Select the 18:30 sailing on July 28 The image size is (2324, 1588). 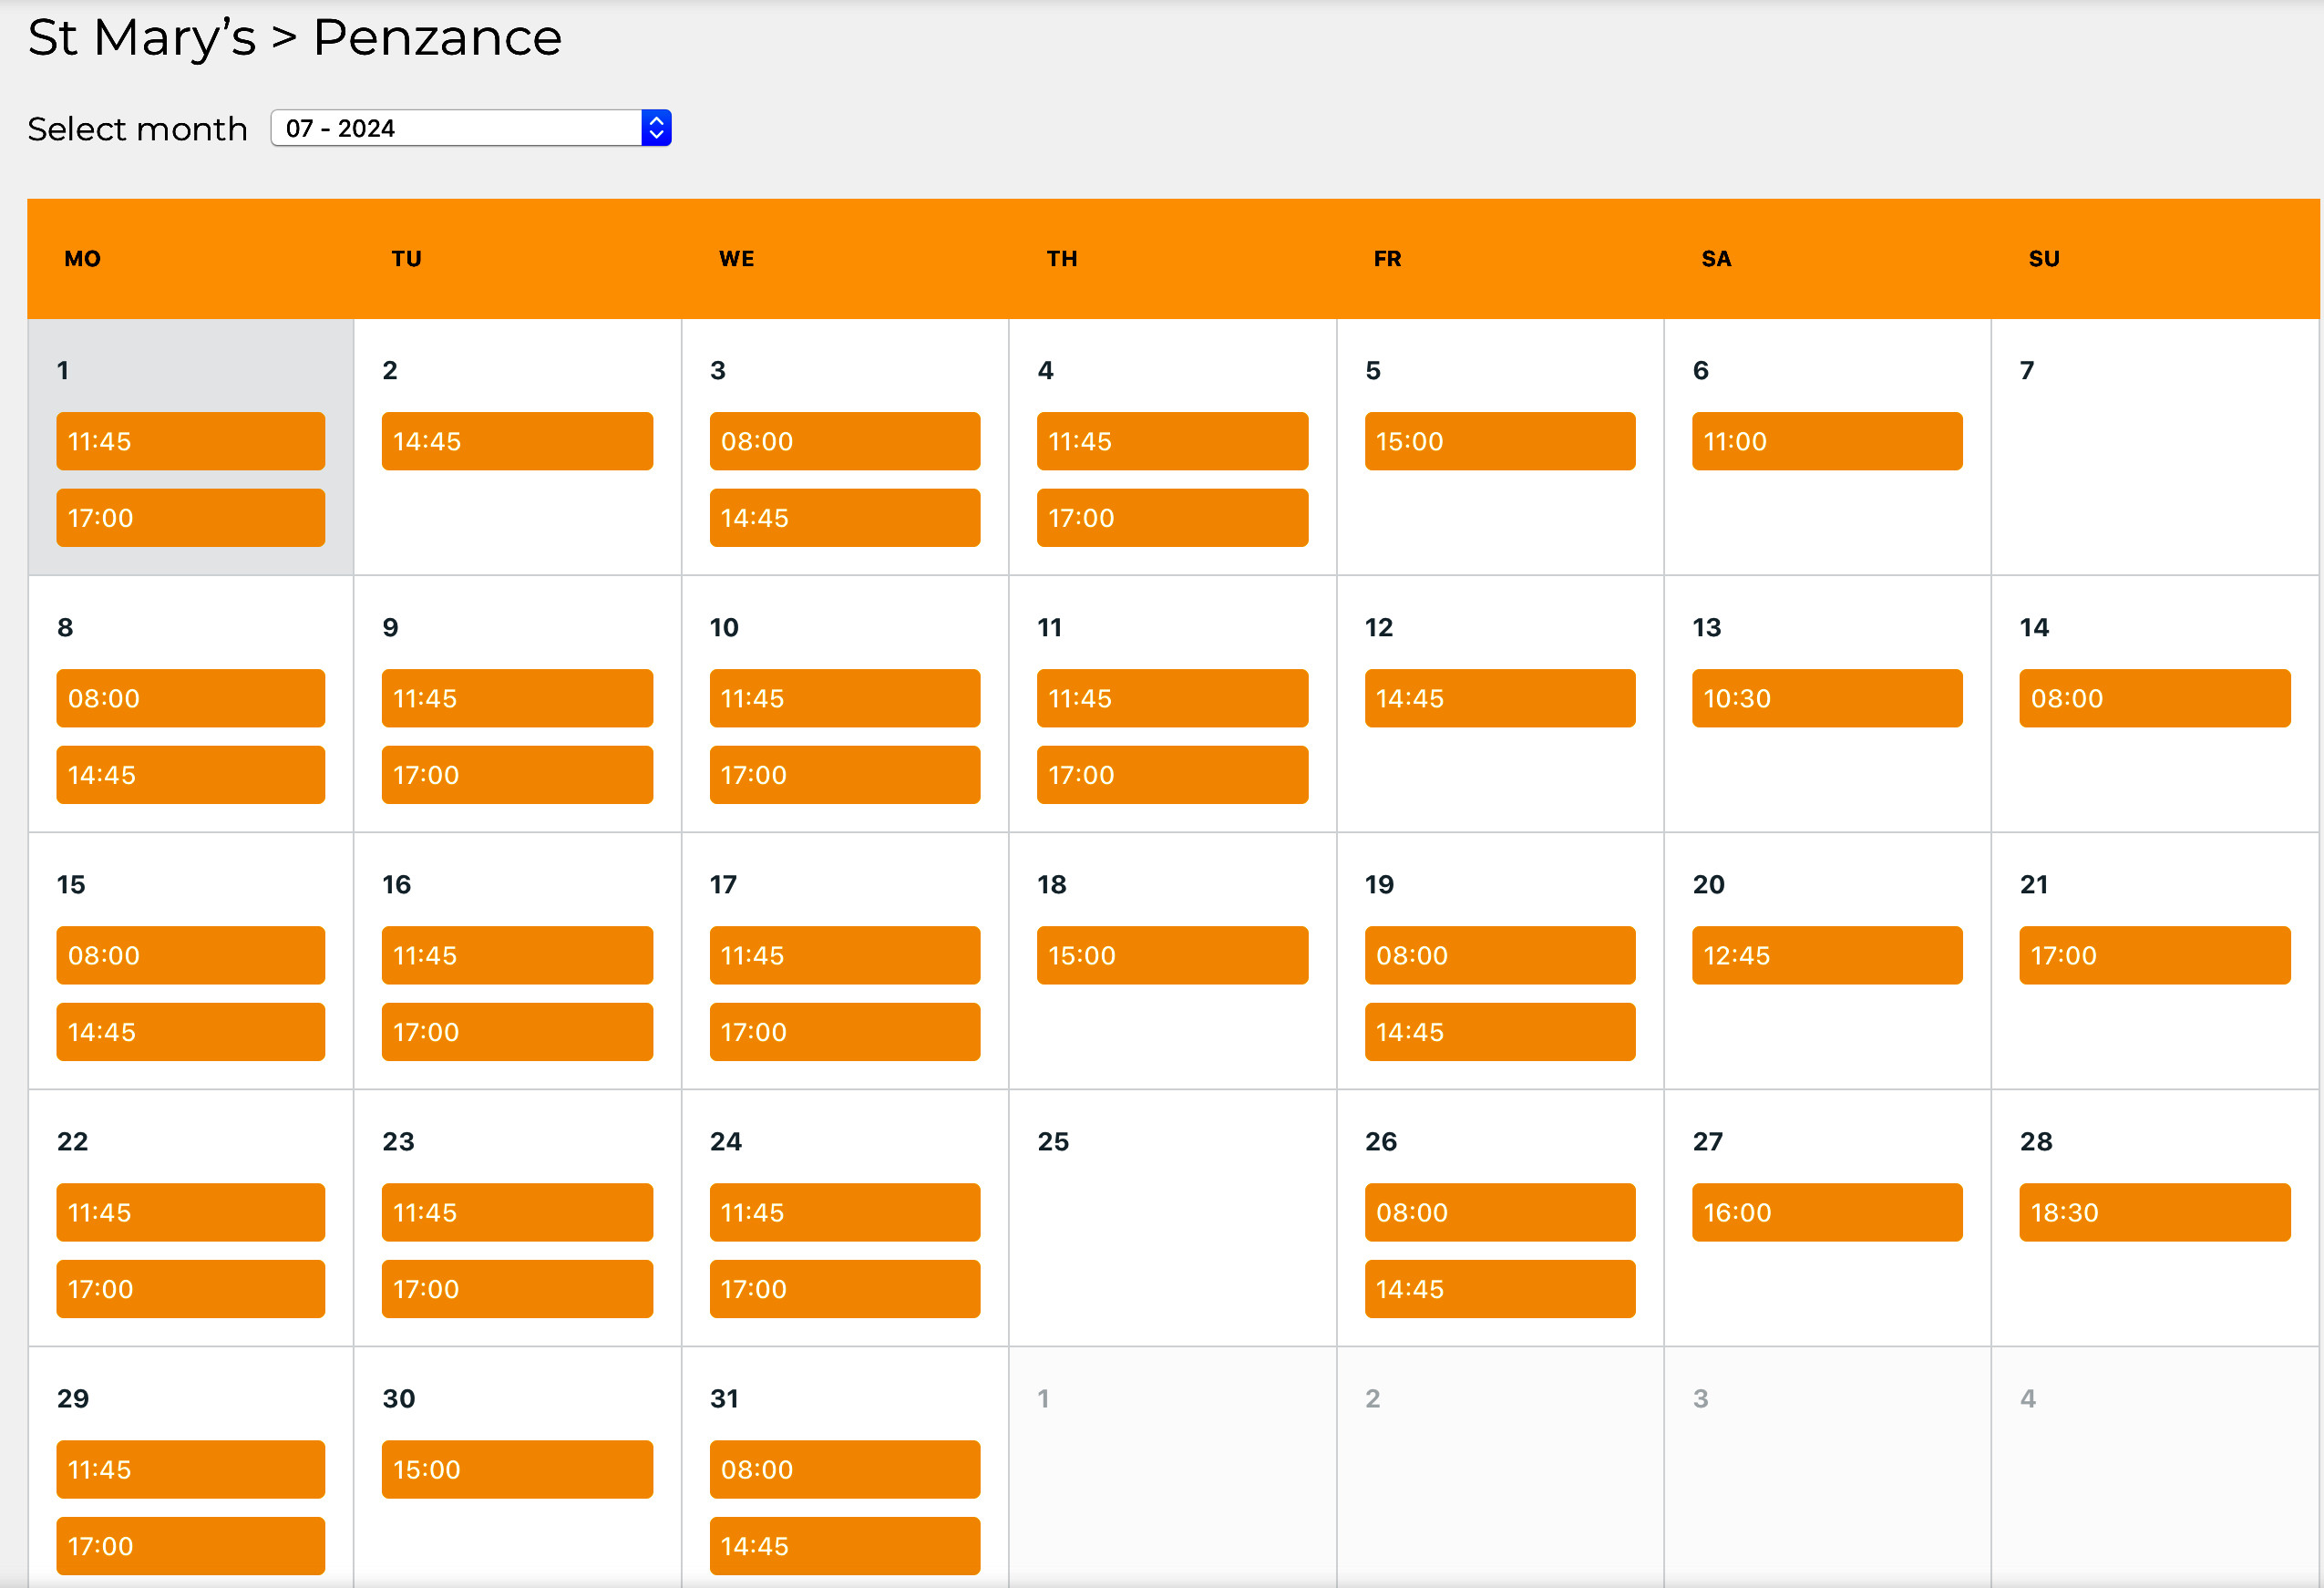[x=2154, y=1212]
